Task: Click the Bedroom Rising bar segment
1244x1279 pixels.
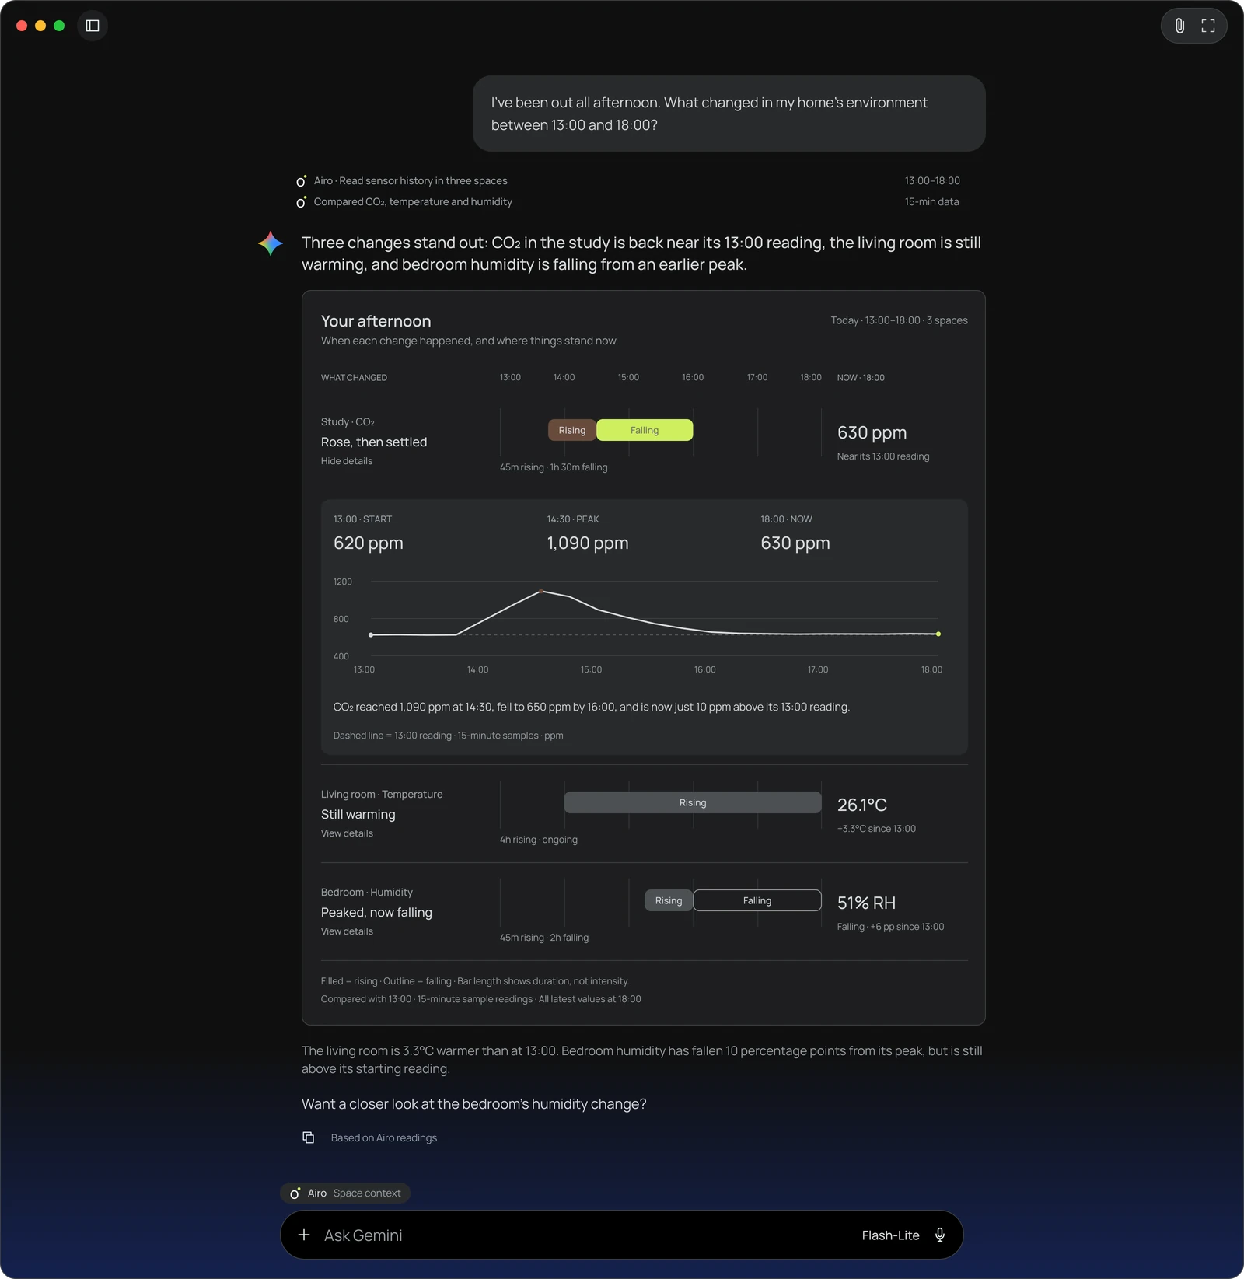Action: click(669, 900)
